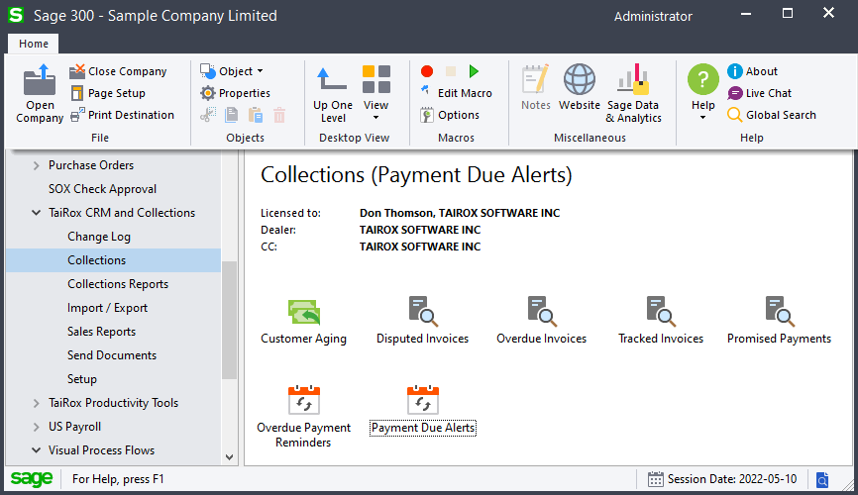
Task: Open Tracked Invoices
Action: click(x=661, y=321)
